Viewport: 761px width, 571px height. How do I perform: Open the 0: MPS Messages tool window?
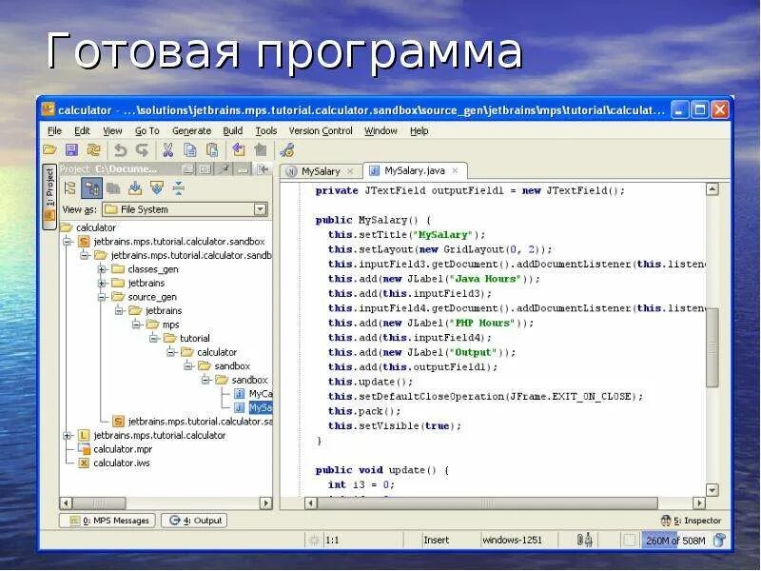click(x=107, y=521)
